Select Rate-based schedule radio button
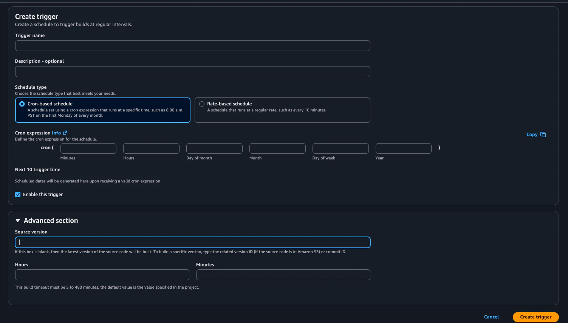Screen dimensions: 568x323 pyautogui.click(x=202, y=104)
